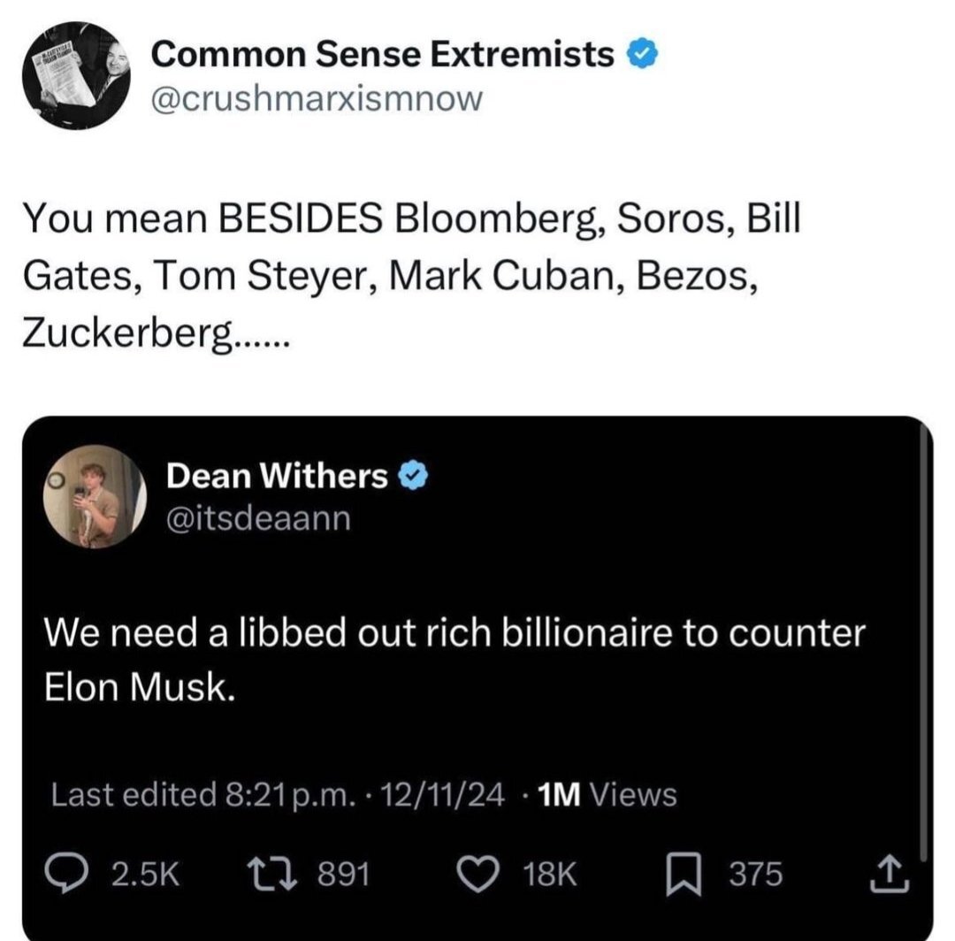Screen dimensions: 955x941
Task: Show the 1M Views analytics
Action: point(607,795)
